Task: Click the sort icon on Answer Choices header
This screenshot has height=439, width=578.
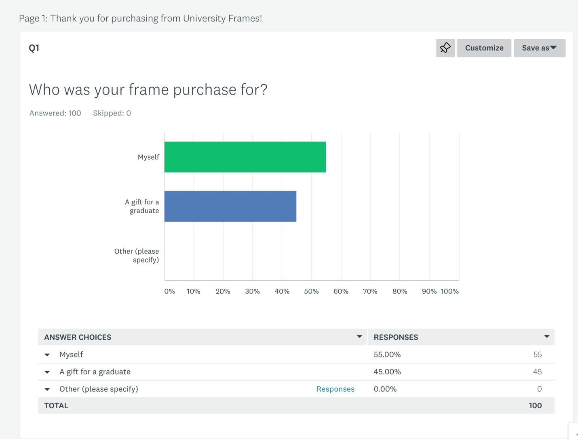Action: (359, 336)
